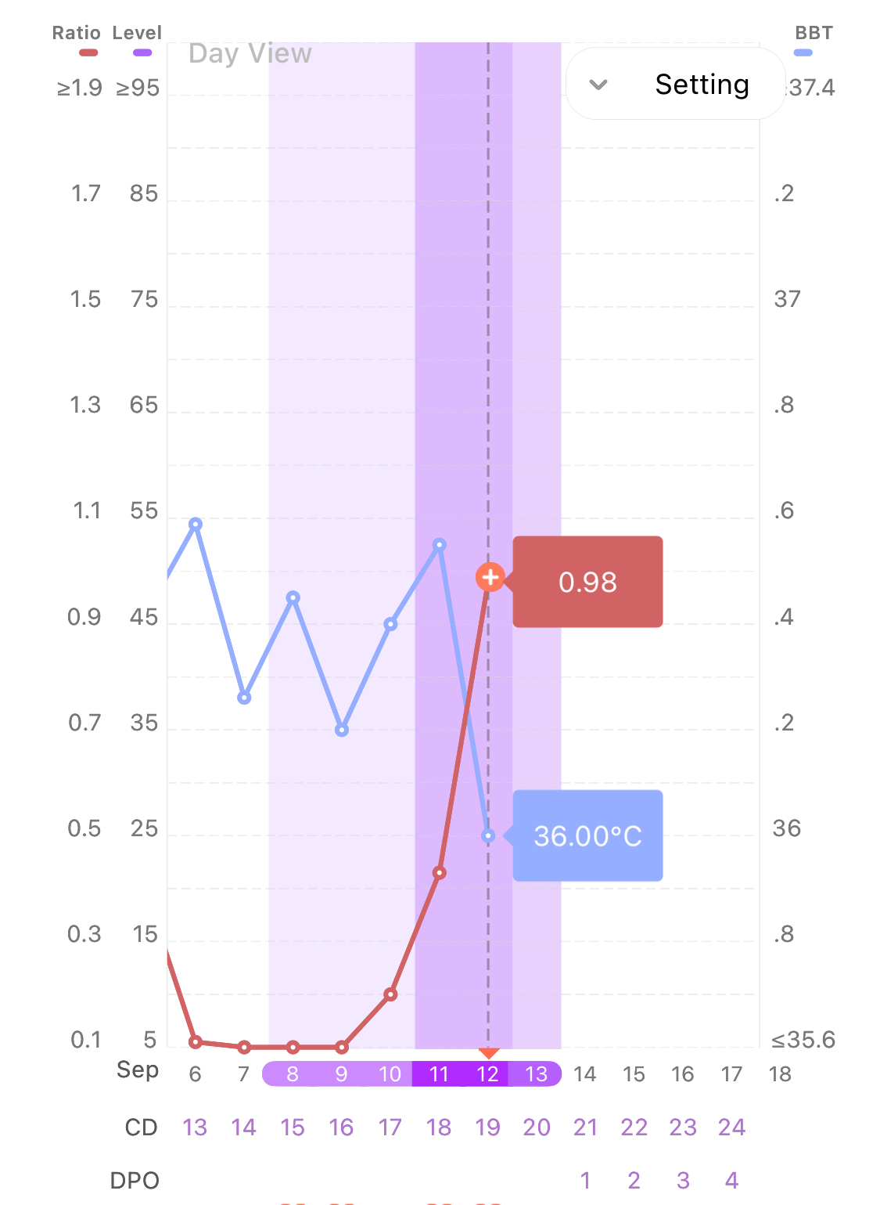880x1205 pixels.
Task: Tap the Day View label
Action: (x=250, y=53)
